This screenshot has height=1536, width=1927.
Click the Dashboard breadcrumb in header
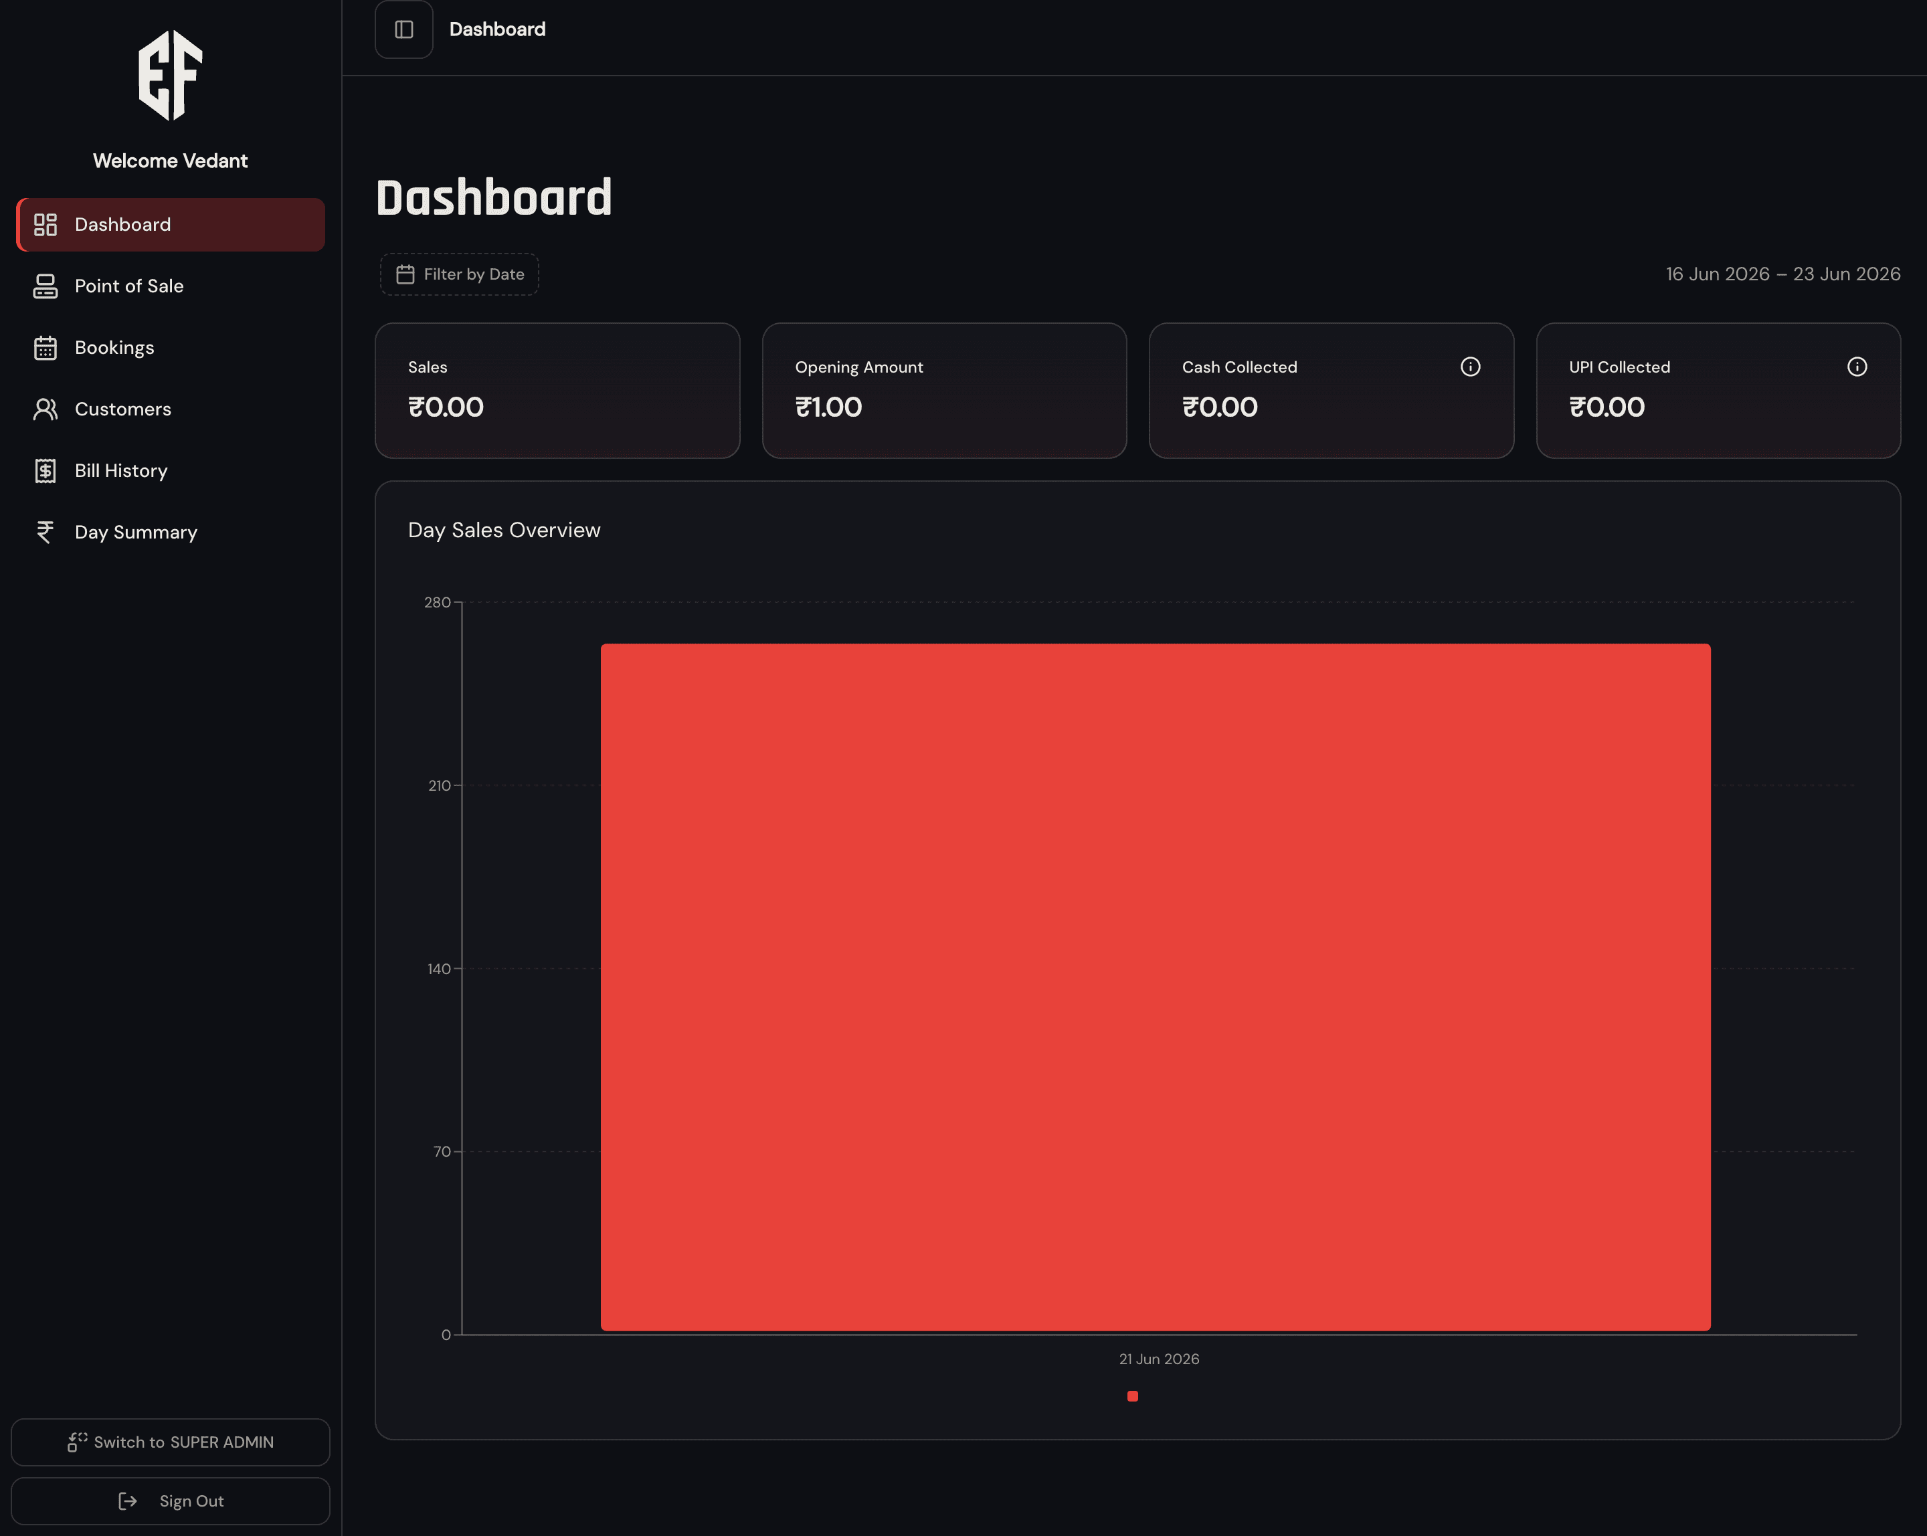(x=497, y=29)
